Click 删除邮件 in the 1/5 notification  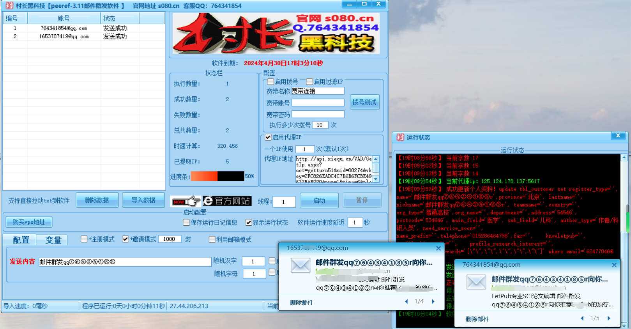point(477,319)
